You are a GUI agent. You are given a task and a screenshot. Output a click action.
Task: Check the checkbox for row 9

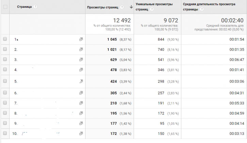coord(5,123)
